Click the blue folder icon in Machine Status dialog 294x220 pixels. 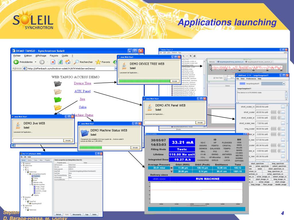pos(85,133)
